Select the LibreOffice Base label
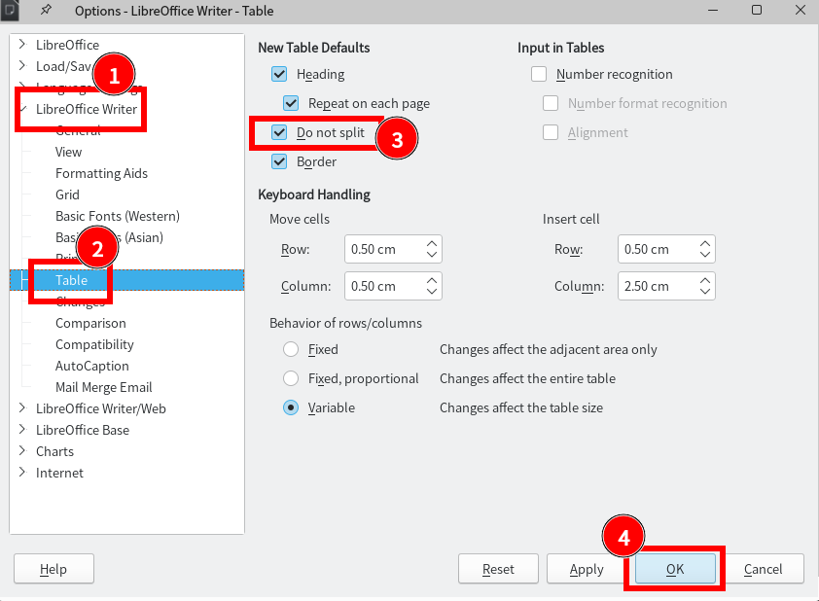 tap(83, 430)
